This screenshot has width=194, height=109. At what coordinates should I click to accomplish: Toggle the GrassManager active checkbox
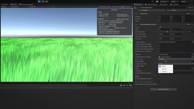point(139,8)
